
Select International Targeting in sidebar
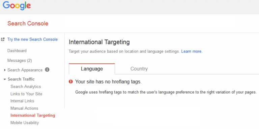(x=33, y=115)
